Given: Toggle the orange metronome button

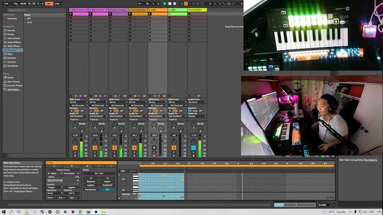Looking at the screenshot, I should [x=49, y=4].
